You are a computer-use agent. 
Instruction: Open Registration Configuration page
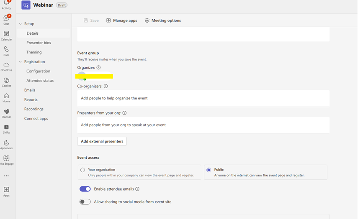point(39,71)
